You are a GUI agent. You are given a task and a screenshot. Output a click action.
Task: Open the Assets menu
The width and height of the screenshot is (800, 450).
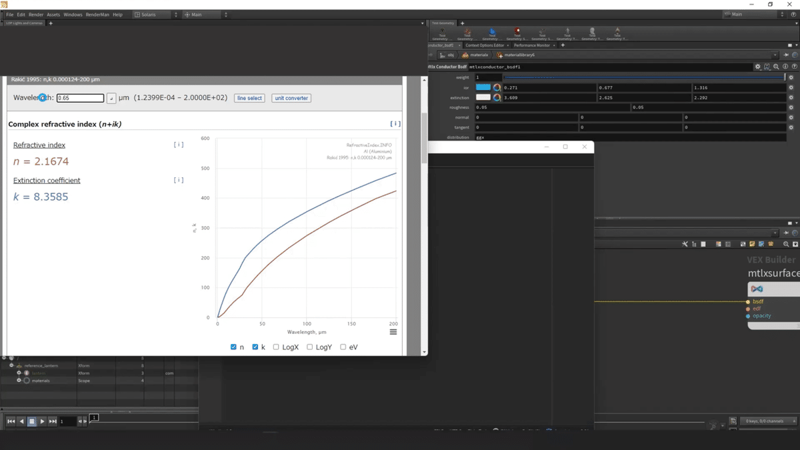(x=53, y=14)
